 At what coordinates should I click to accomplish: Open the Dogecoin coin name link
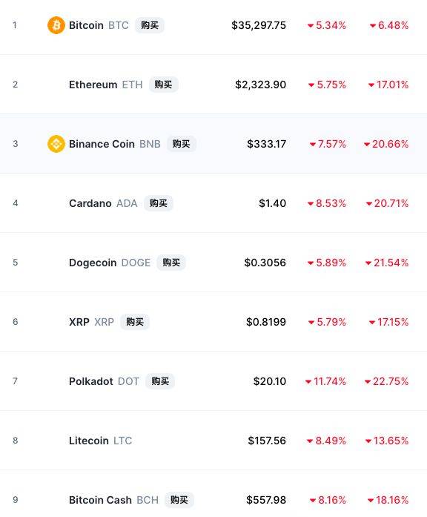(x=93, y=263)
